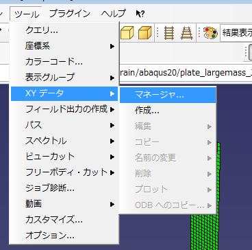The width and height of the screenshot is (252, 250).
Task: Expand the スペクトル submenu
Action: click(x=64, y=141)
